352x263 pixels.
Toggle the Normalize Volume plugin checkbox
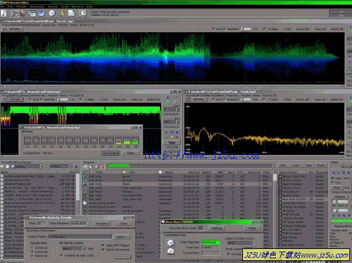[280, 245]
